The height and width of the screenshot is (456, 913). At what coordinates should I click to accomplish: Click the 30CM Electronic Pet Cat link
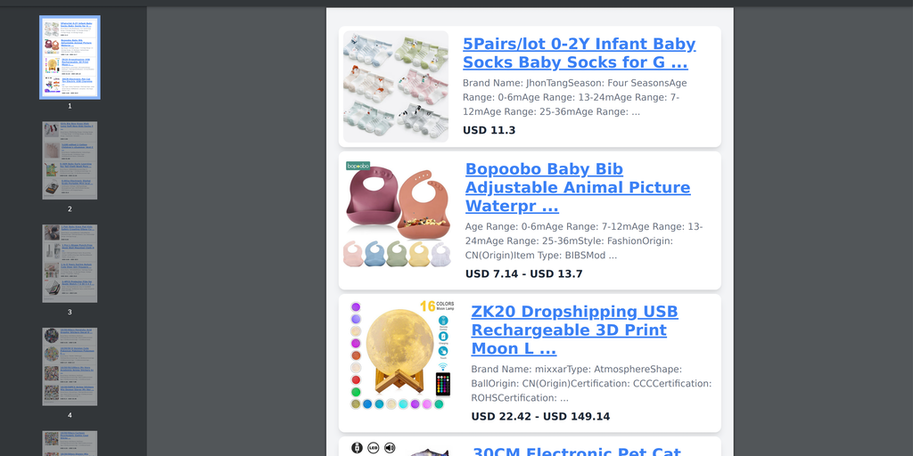pyautogui.click(x=576, y=452)
